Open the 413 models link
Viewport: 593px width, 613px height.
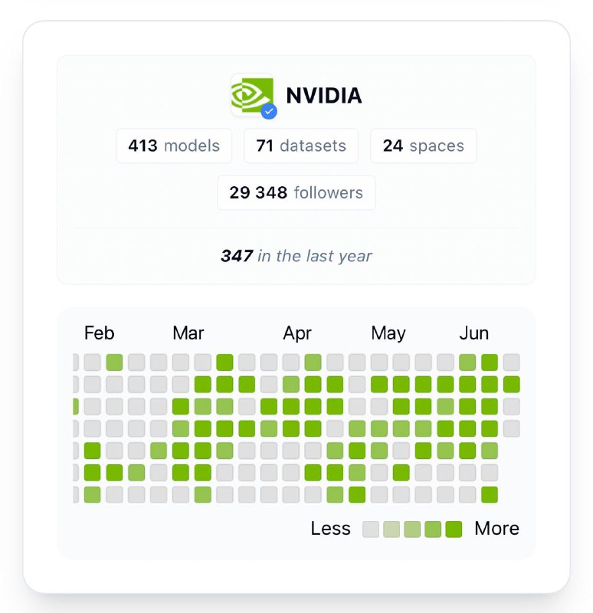pos(174,146)
